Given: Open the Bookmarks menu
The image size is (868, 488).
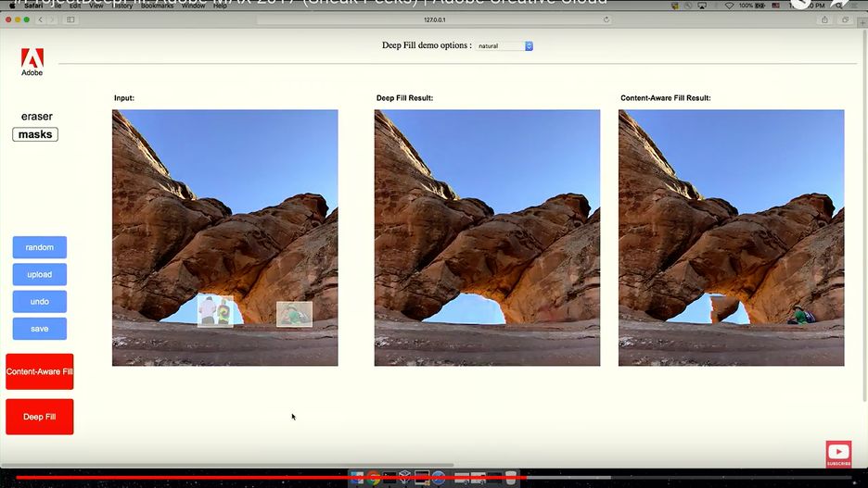Looking at the screenshot, I should (x=156, y=6).
